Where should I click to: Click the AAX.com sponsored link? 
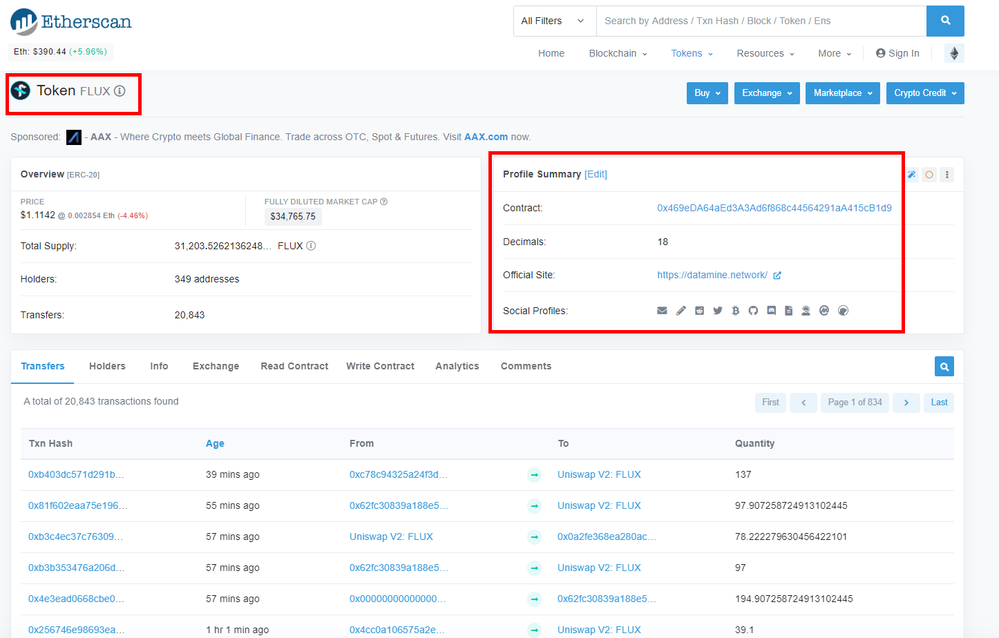pyautogui.click(x=486, y=137)
